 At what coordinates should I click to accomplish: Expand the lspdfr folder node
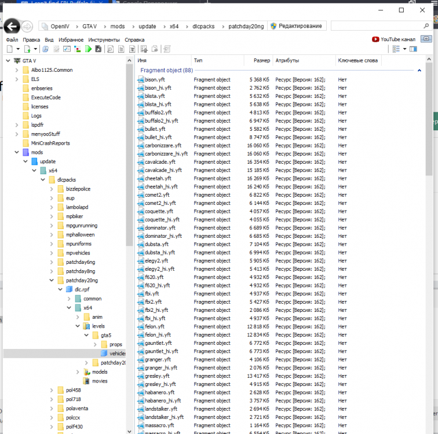(17, 125)
